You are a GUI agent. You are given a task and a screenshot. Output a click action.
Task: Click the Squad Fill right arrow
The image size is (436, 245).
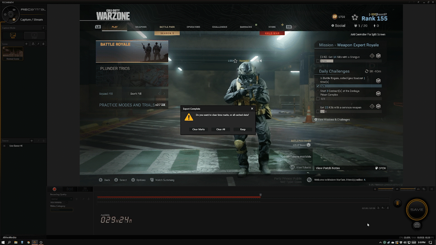[164, 94]
